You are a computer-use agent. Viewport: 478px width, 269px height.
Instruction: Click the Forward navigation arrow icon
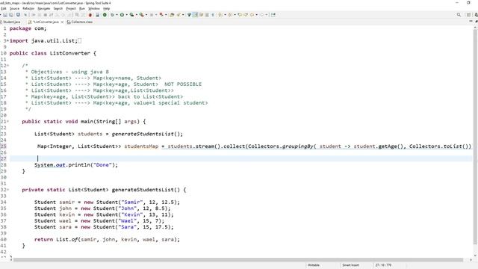262,15
